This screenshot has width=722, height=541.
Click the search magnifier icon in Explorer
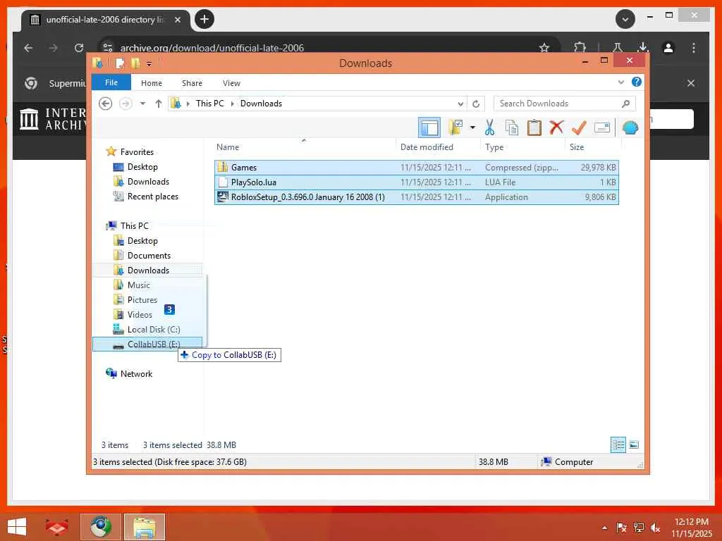(x=625, y=104)
